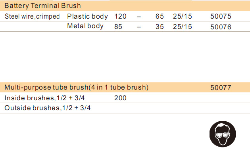
Task: Click the Metal body cell
Action: (x=85, y=26)
